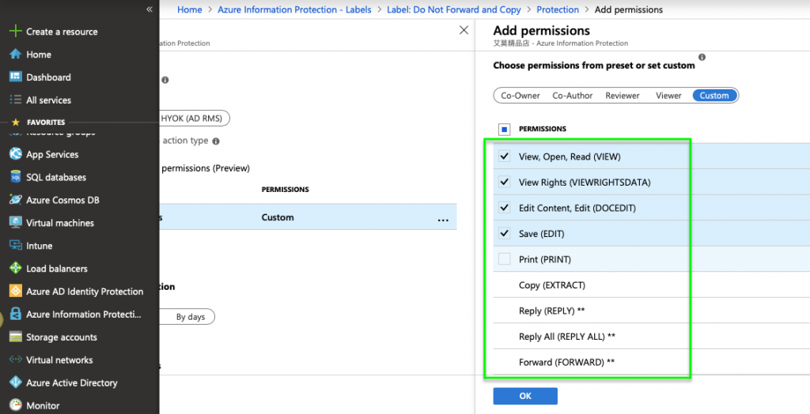Click the Load balancers icon
810x414 pixels.
point(14,269)
